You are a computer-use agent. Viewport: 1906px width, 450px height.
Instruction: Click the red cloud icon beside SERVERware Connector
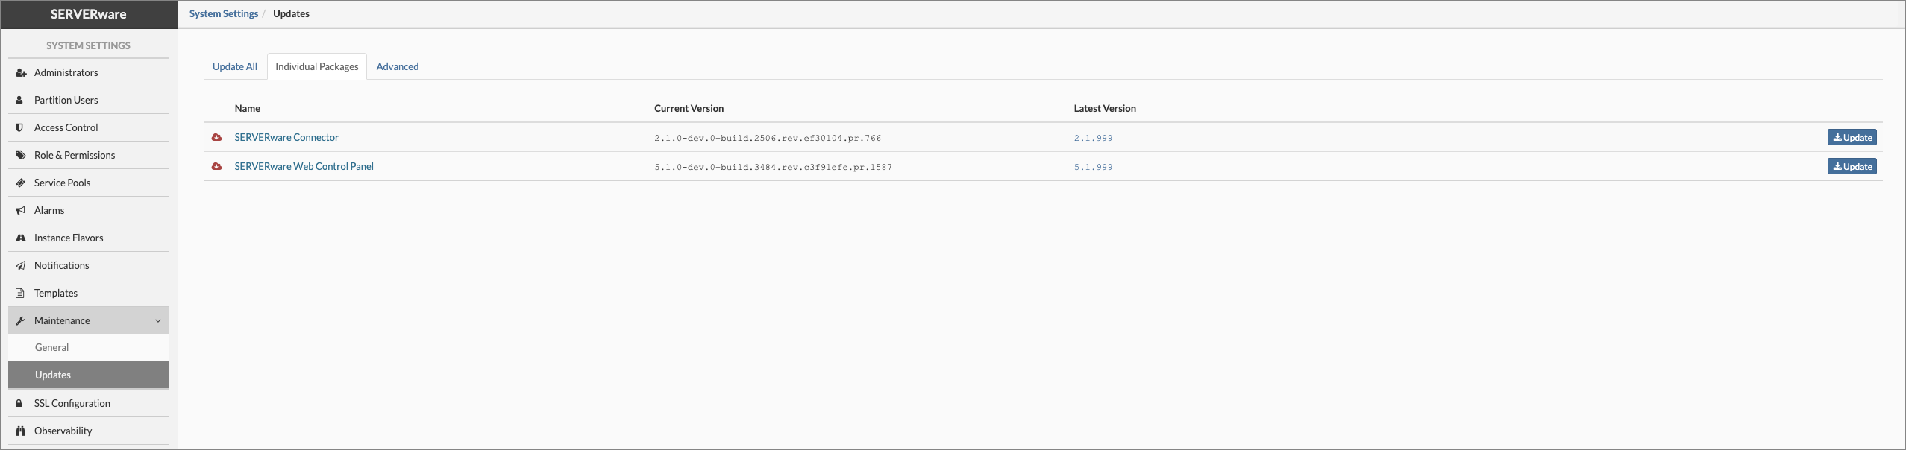216,138
